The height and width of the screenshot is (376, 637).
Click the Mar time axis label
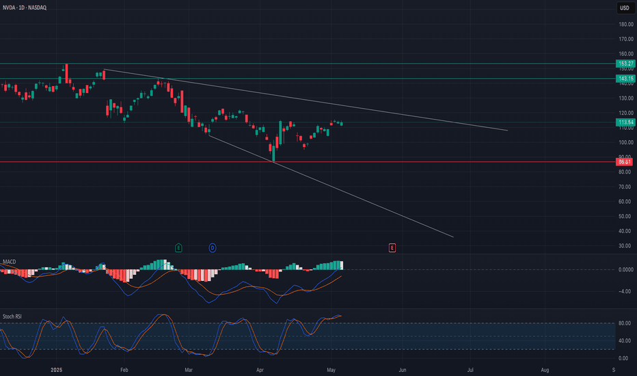pos(189,370)
